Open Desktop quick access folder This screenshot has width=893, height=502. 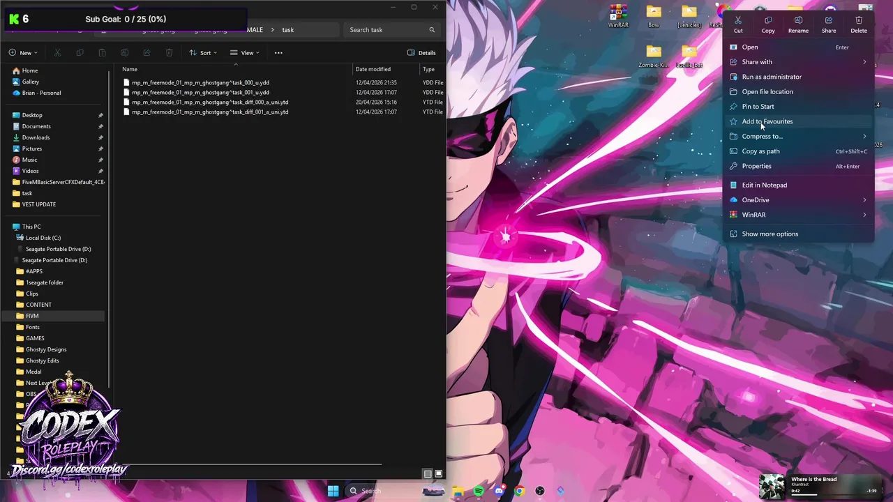coord(32,115)
